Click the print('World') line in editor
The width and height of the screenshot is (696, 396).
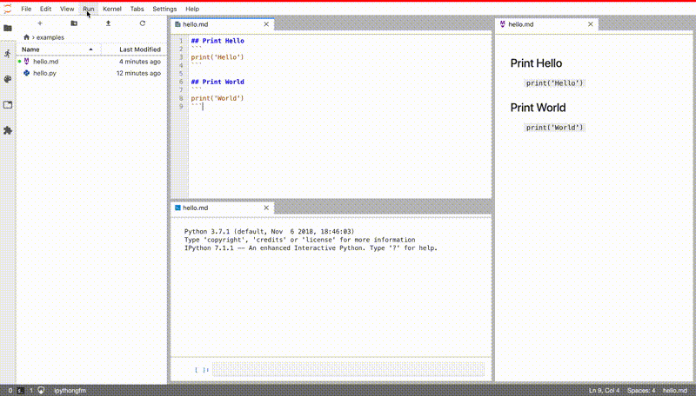pyautogui.click(x=217, y=98)
